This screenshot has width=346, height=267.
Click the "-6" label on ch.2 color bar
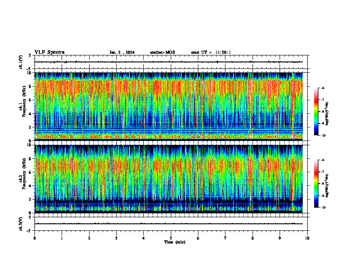point(322,160)
